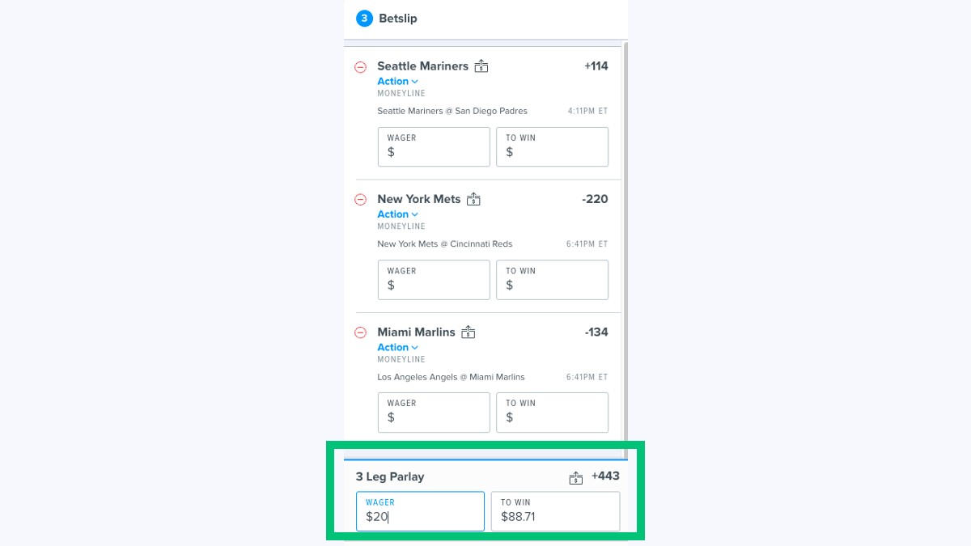Expand Action dropdown under New York Mets
Screen dimensions: 971x546
[x=397, y=214]
